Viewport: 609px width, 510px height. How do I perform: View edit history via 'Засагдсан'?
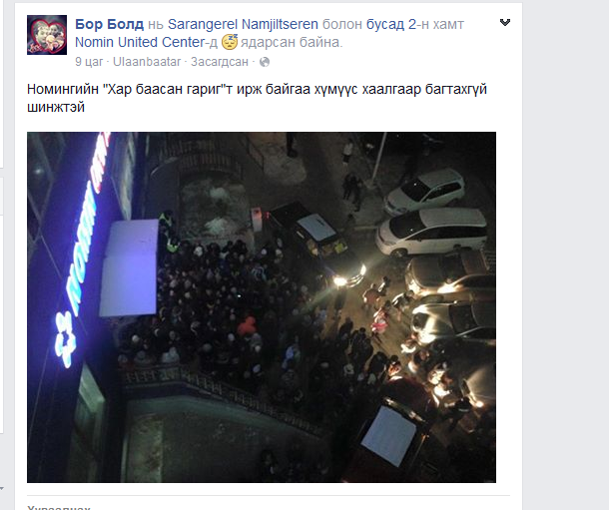click(220, 62)
